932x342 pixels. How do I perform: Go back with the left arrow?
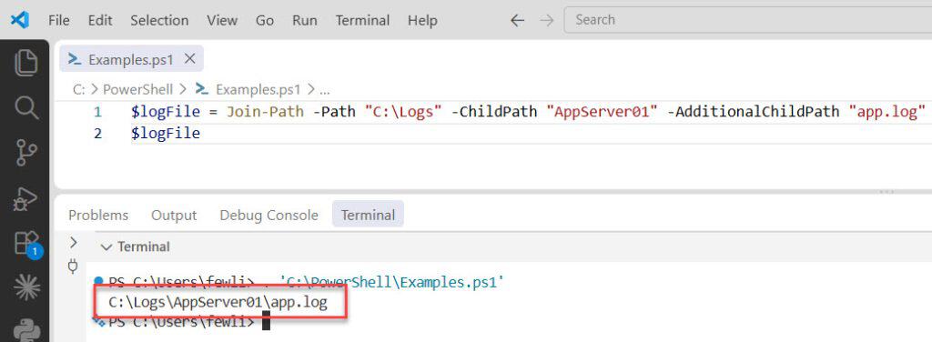518,20
